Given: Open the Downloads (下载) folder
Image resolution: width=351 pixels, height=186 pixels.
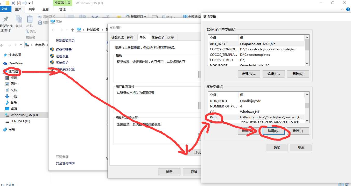Looking at the screenshot, I should coord(14,96).
